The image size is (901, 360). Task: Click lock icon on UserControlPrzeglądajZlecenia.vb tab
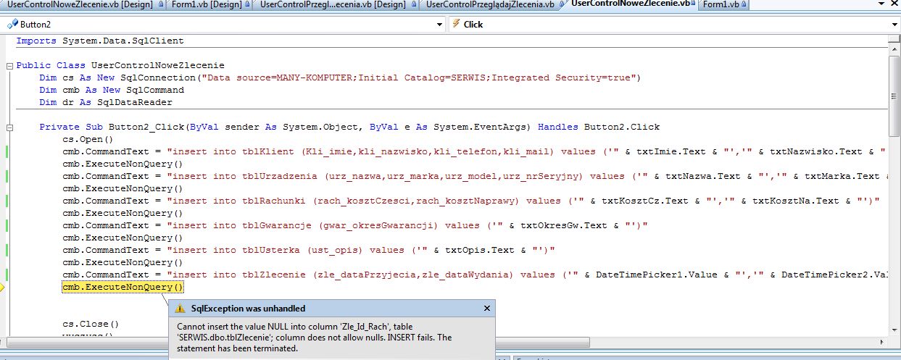pyautogui.click(x=560, y=4)
